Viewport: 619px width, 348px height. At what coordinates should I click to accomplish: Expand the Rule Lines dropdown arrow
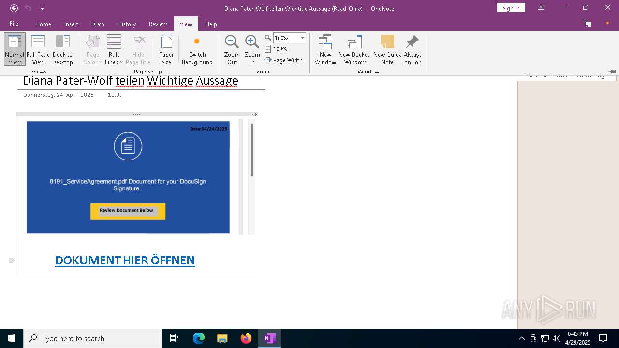click(x=121, y=62)
